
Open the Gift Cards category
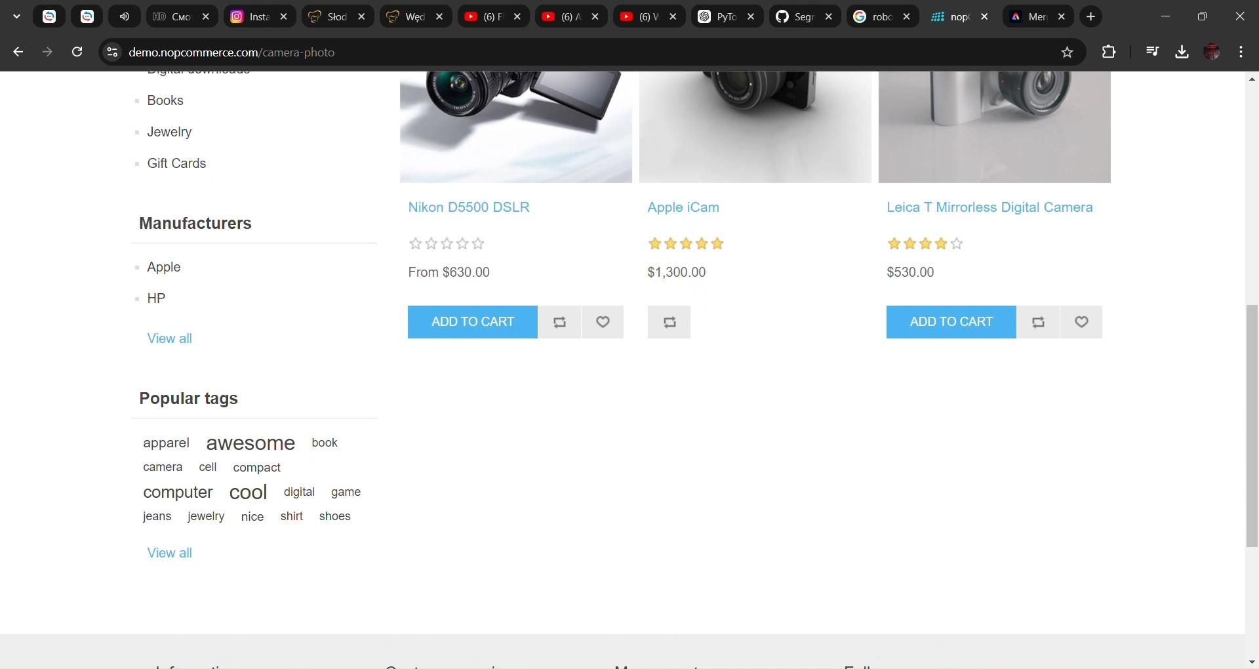click(176, 163)
